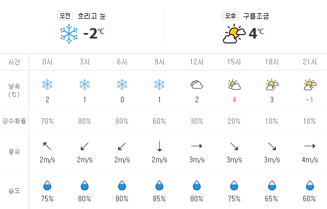This screenshot has height=209, width=327.
Task: Click the red 4 temperature at 15시
Action: [x=234, y=100]
